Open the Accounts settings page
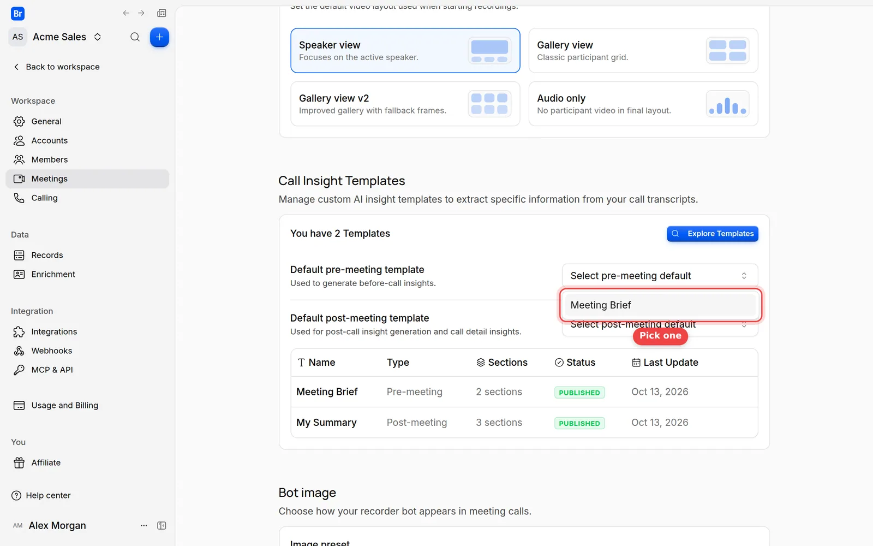The image size is (873, 546). 87,140
